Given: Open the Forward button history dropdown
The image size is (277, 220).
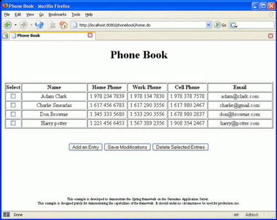Looking at the screenshot, I should [32, 25].
